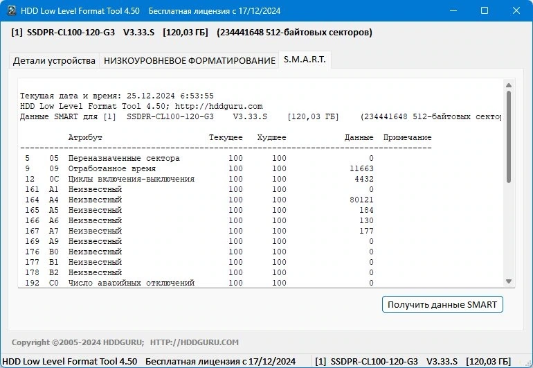
Task: Close the HDD Low Level Format Tool window
Action: coord(516,10)
